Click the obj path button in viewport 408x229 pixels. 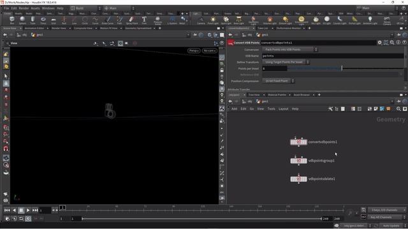(x=22, y=35)
